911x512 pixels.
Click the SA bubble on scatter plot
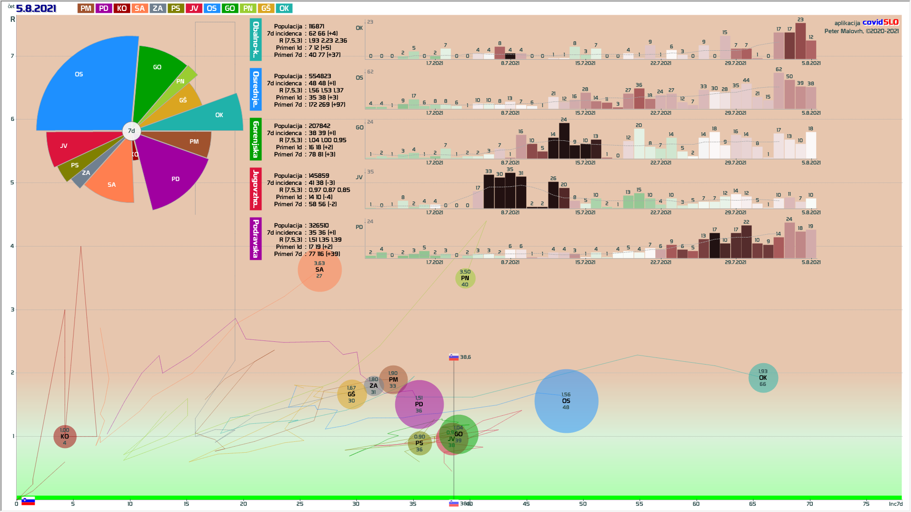[x=319, y=270]
